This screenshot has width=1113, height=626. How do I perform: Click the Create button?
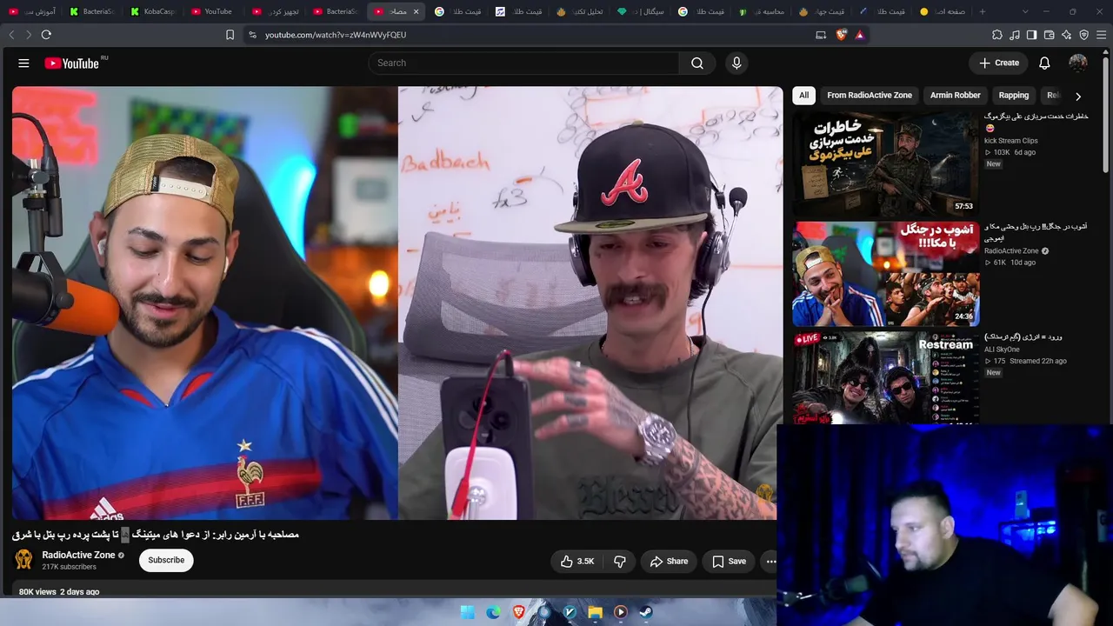(x=998, y=63)
